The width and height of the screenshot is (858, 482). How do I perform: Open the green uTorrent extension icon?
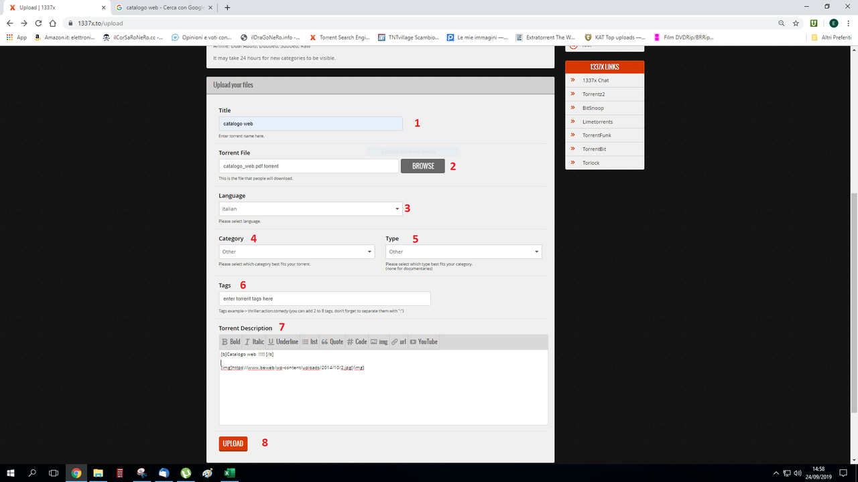click(x=814, y=23)
